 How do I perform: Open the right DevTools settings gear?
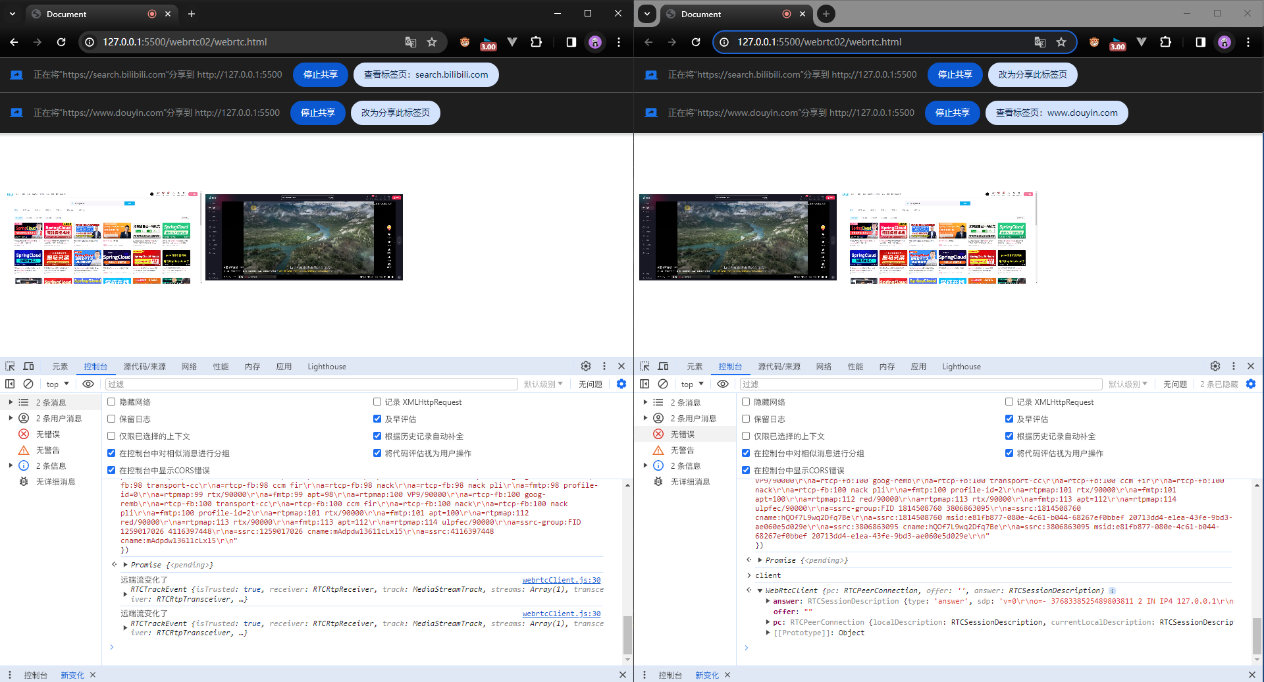[x=1215, y=367]
